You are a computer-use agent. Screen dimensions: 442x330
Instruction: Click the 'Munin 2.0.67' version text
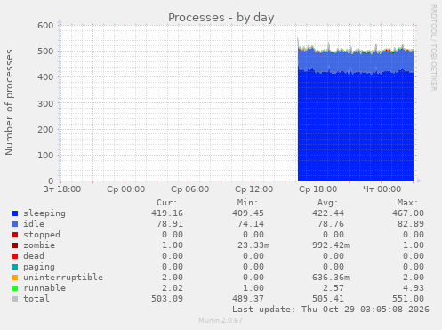tap(221, 320)
